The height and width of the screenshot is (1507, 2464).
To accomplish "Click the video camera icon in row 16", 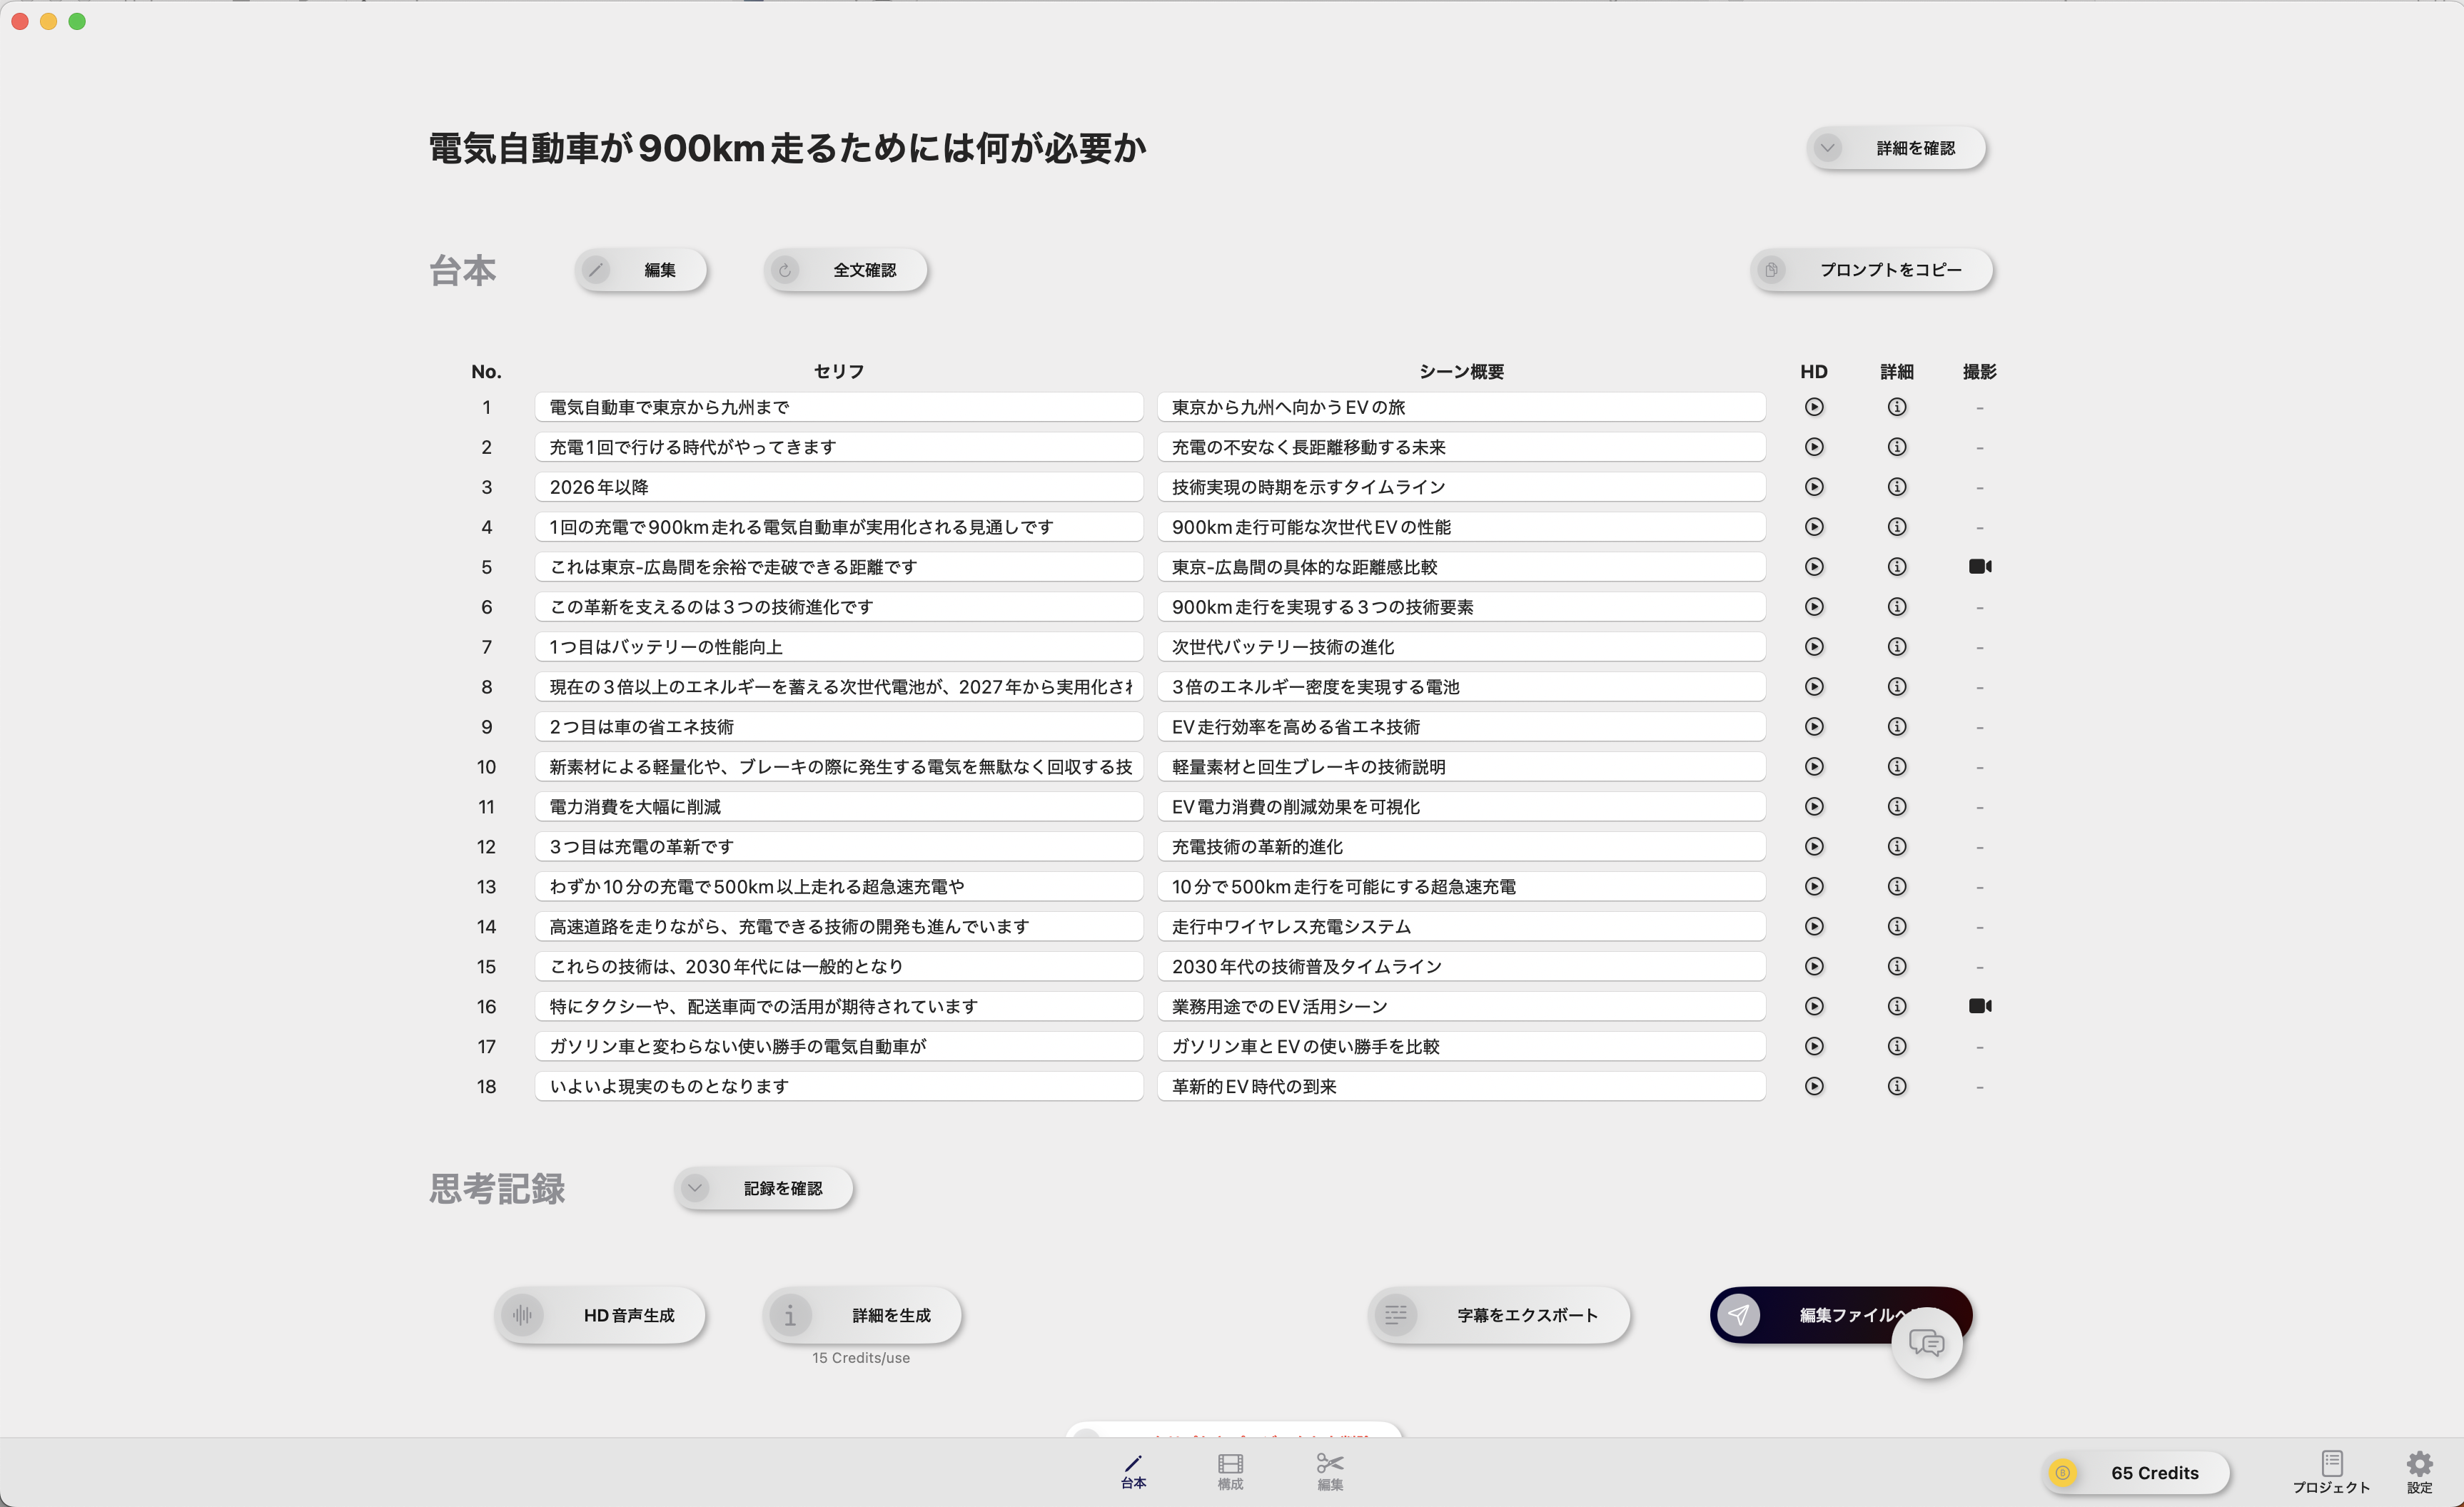I will point(1979,1006).
